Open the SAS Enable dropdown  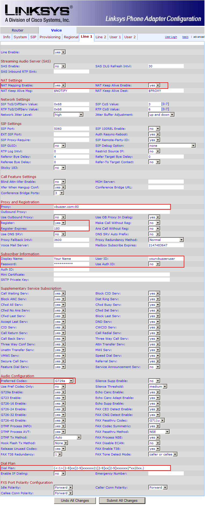(60, 66)
